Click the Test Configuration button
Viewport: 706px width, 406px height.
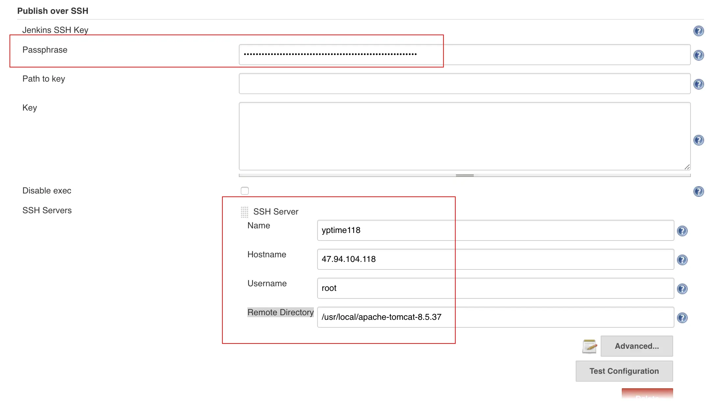pyautogui.click(x=624, y=371)
